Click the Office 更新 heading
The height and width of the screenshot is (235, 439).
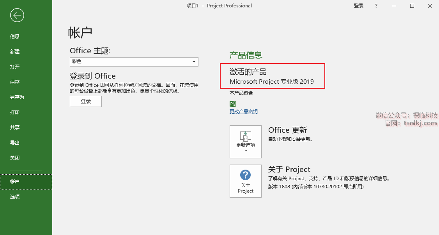(288, 130)
